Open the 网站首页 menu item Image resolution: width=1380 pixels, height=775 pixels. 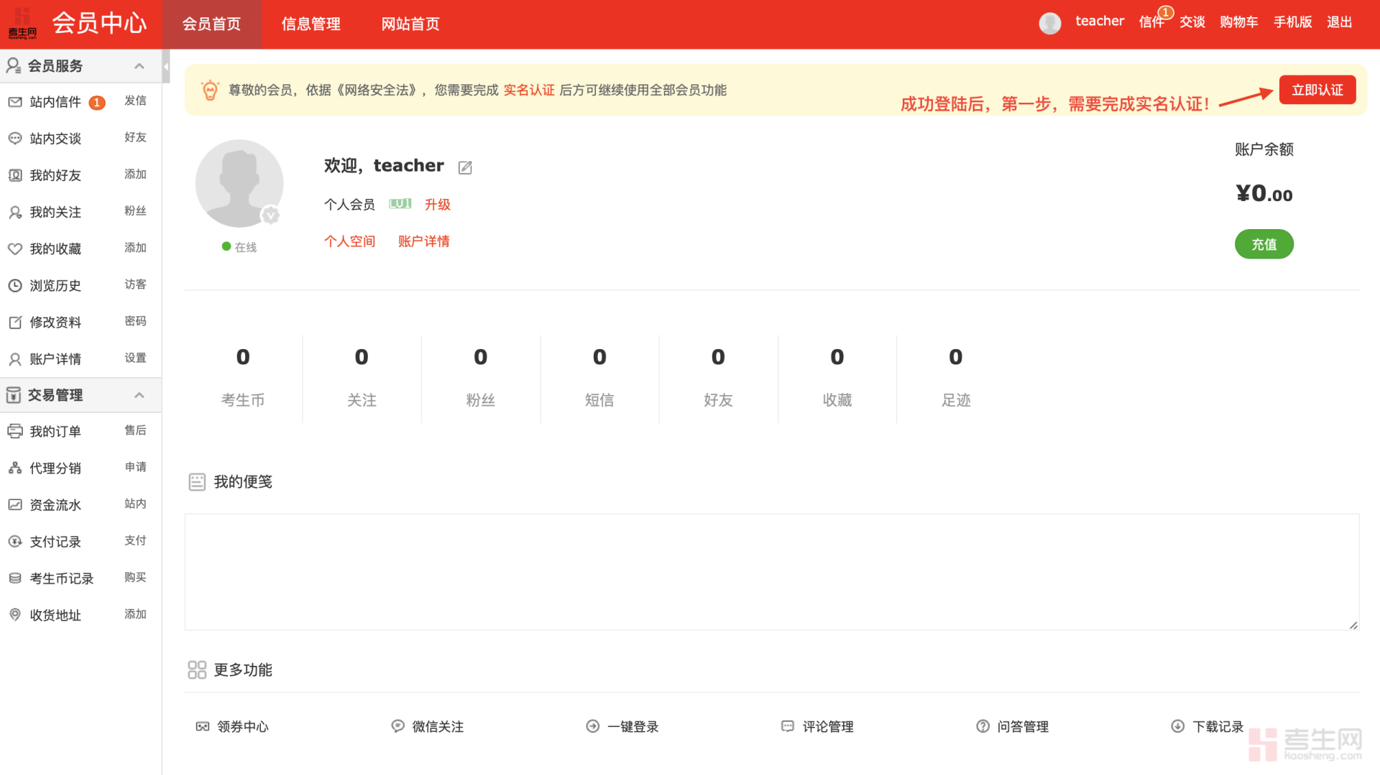(410, 24)
